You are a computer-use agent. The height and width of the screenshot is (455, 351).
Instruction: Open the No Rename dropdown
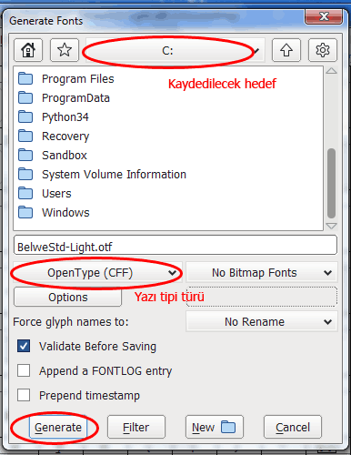262,321
